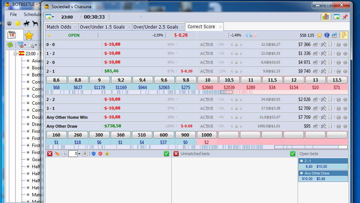Open the ladder grid icon in the 2 - 0 row
The image size is (360, 203).
click(330, 62)
